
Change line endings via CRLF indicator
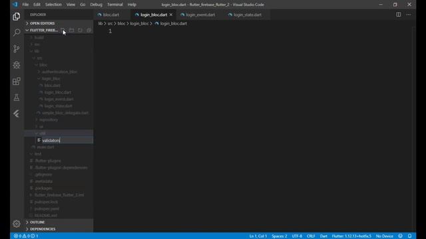tap(311, 236)
